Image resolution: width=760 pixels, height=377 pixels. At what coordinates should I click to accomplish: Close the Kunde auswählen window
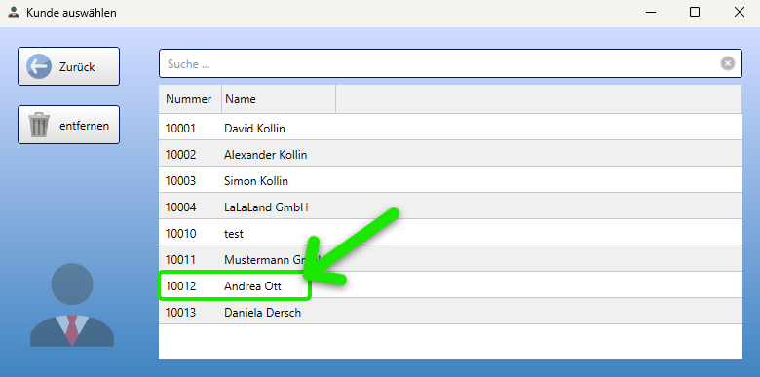coord(739,12)
